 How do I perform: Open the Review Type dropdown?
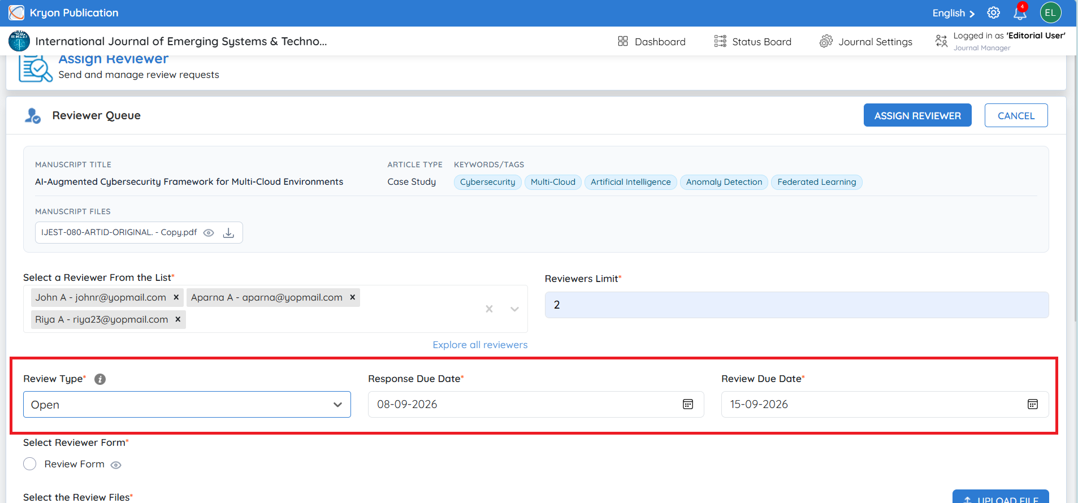(187, 405)
